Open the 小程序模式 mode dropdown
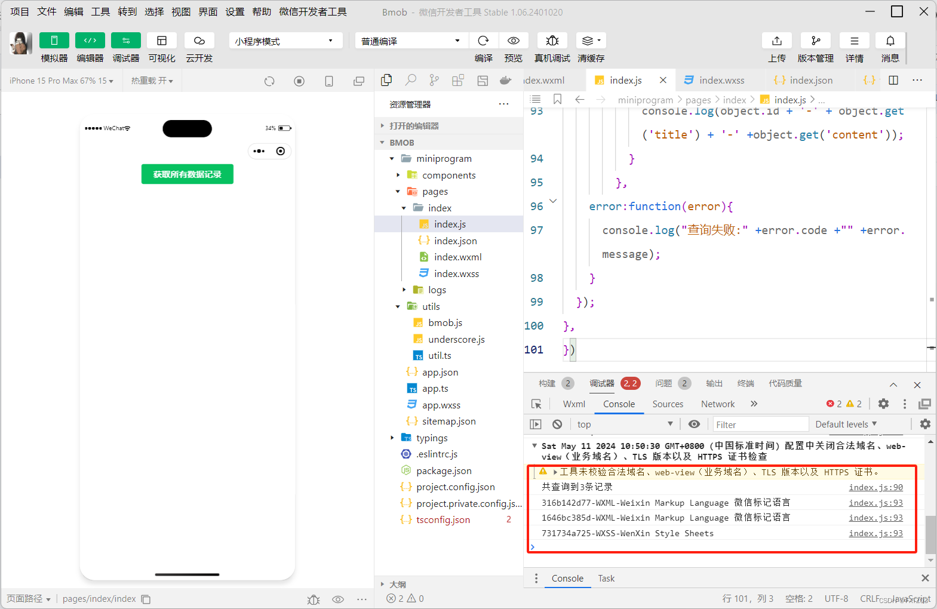The width and height of the screenshot is (937, 609). [285, 41]
